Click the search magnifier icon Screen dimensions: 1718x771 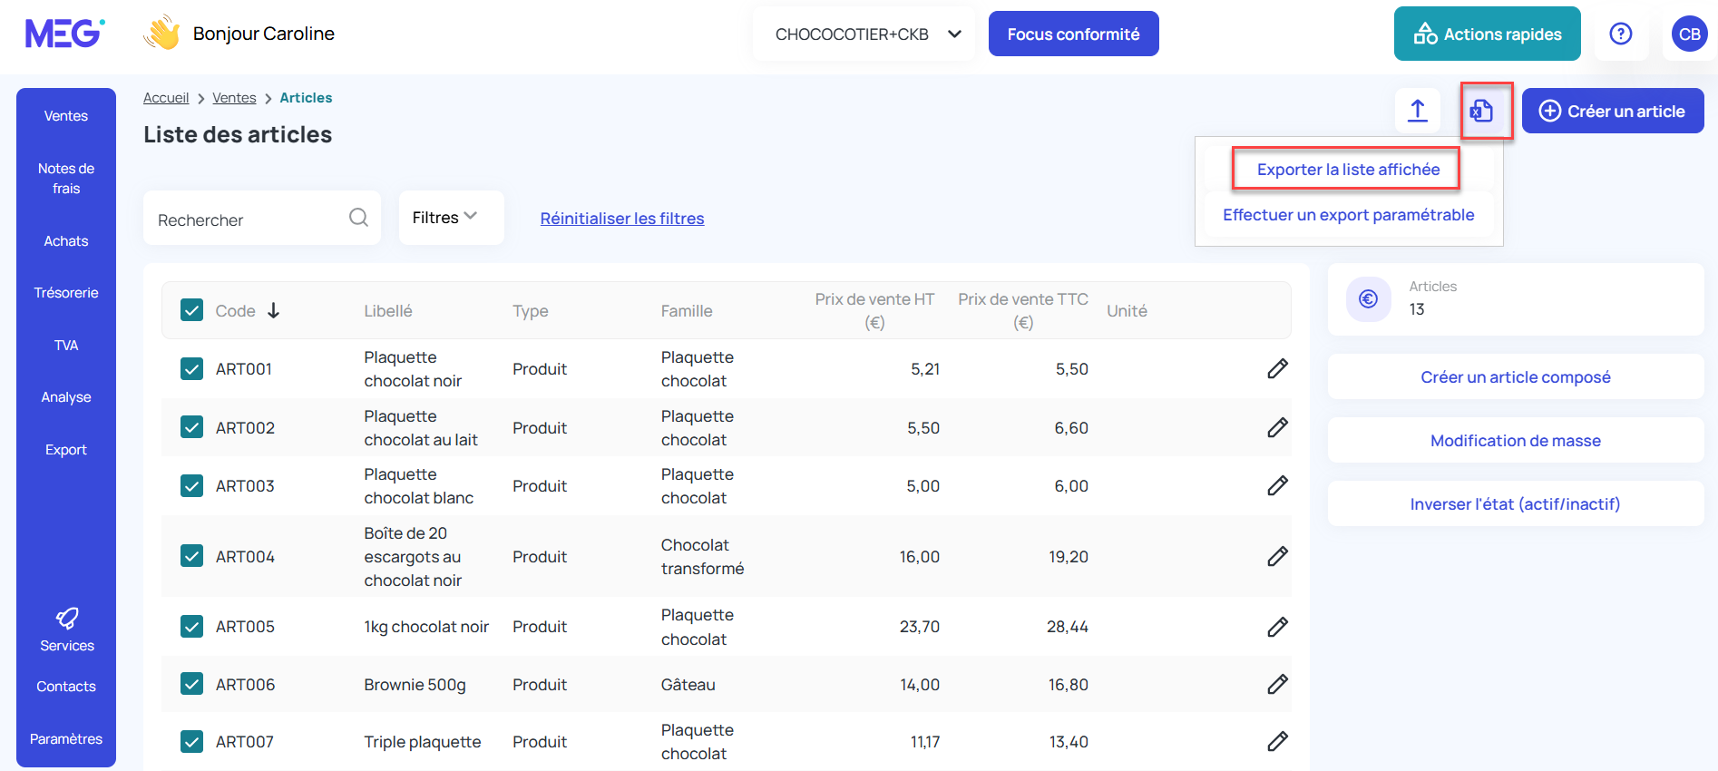tap(358, 218)
